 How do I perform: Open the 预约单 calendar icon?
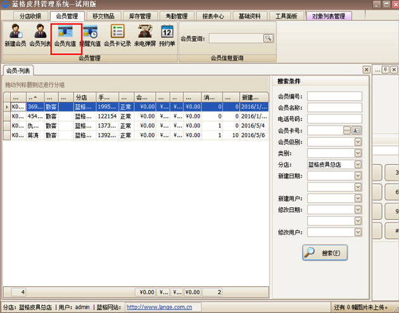click(167, 35)
